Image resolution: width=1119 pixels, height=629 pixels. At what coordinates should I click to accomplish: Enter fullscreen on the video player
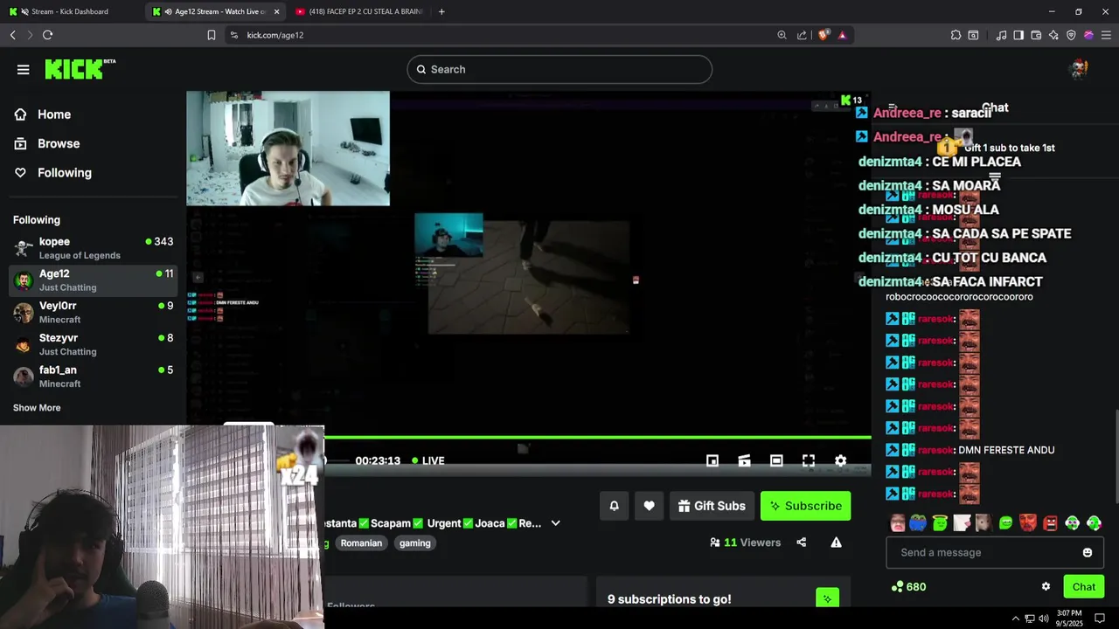point(809,460)
